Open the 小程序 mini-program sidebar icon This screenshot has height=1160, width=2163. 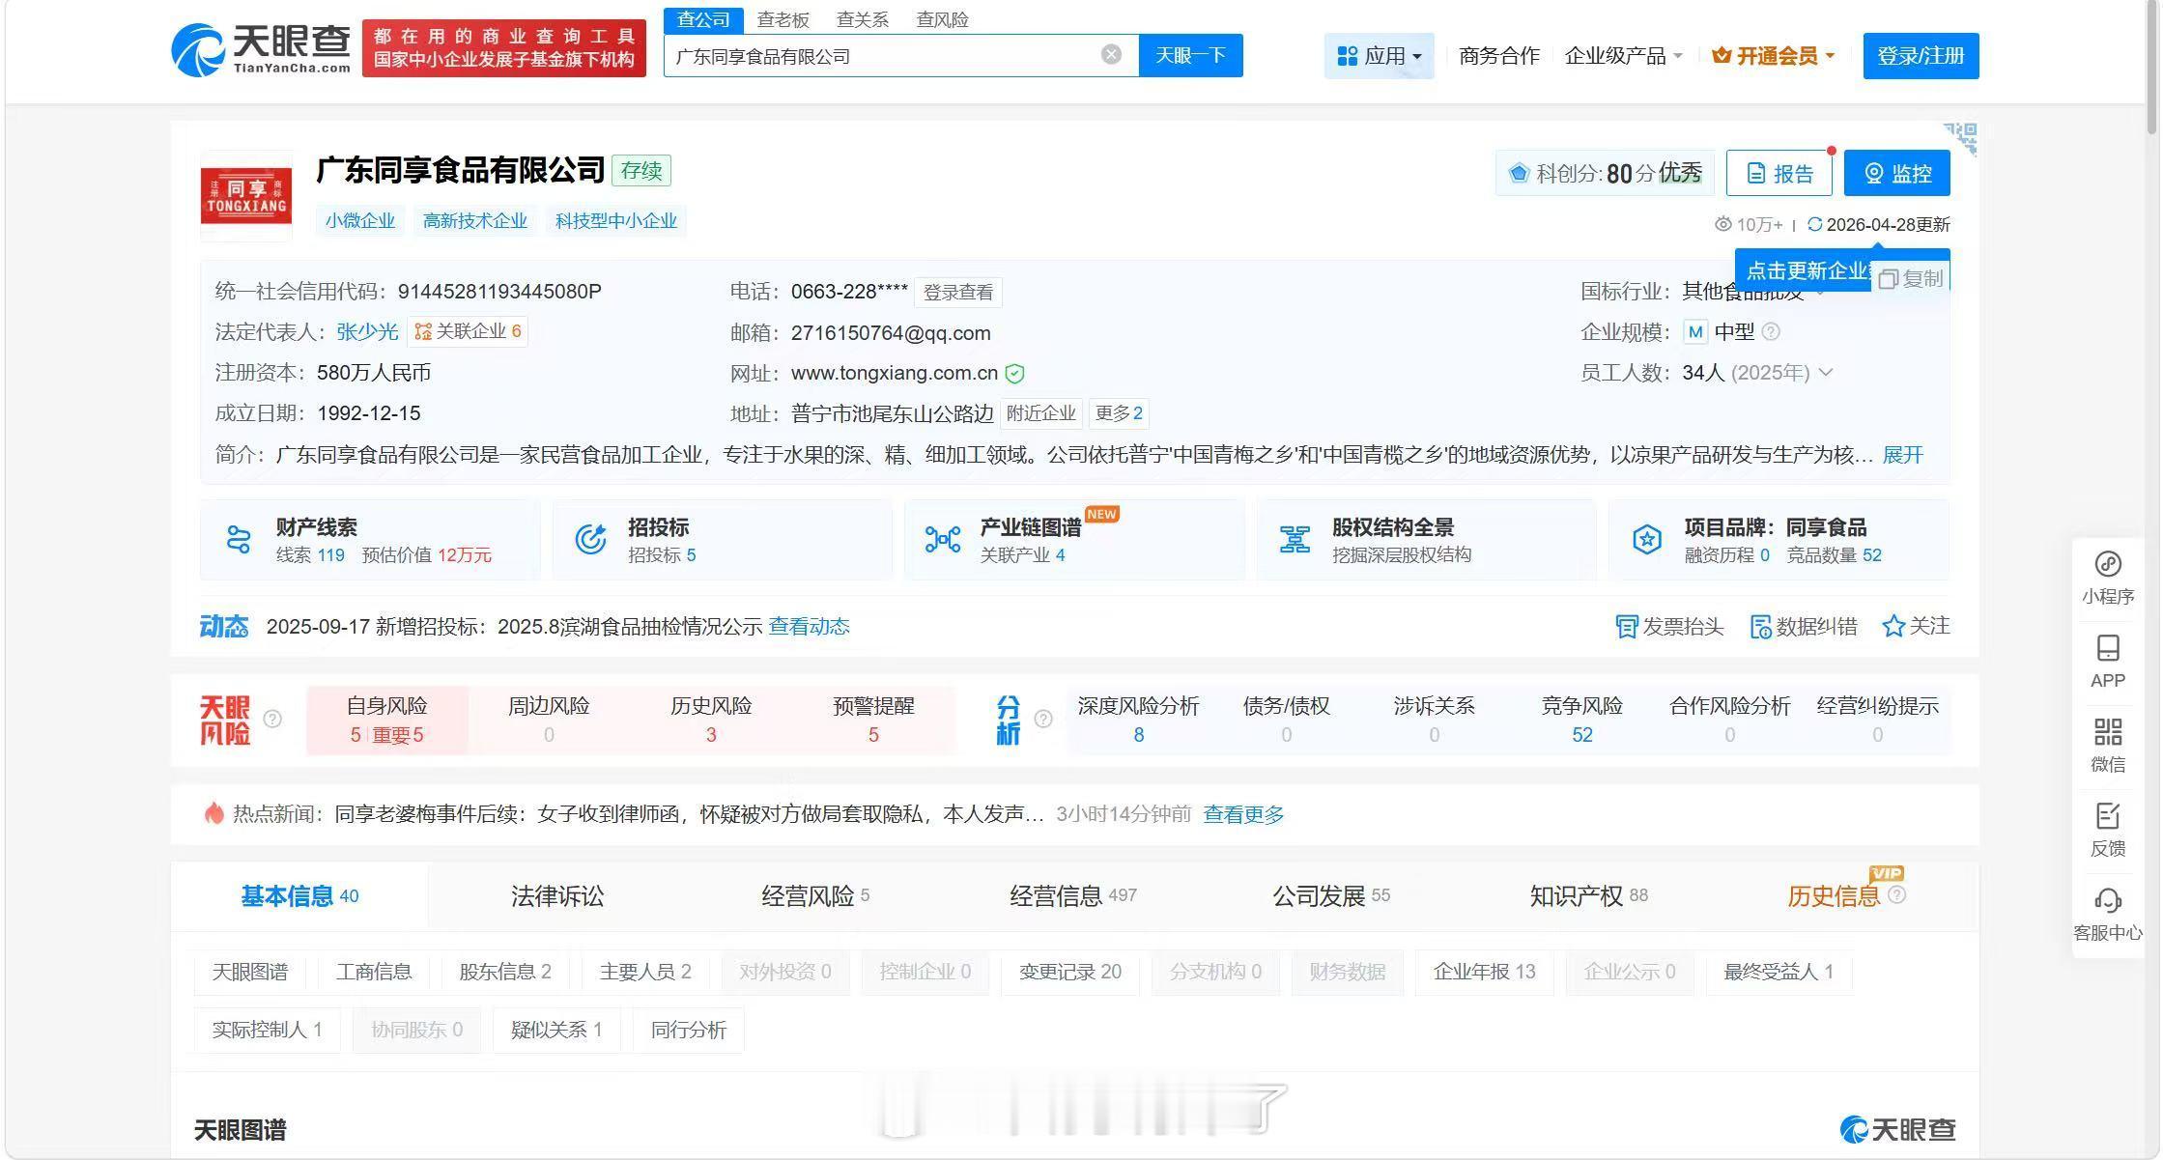pyautogui.click(x=2107, y=578)
